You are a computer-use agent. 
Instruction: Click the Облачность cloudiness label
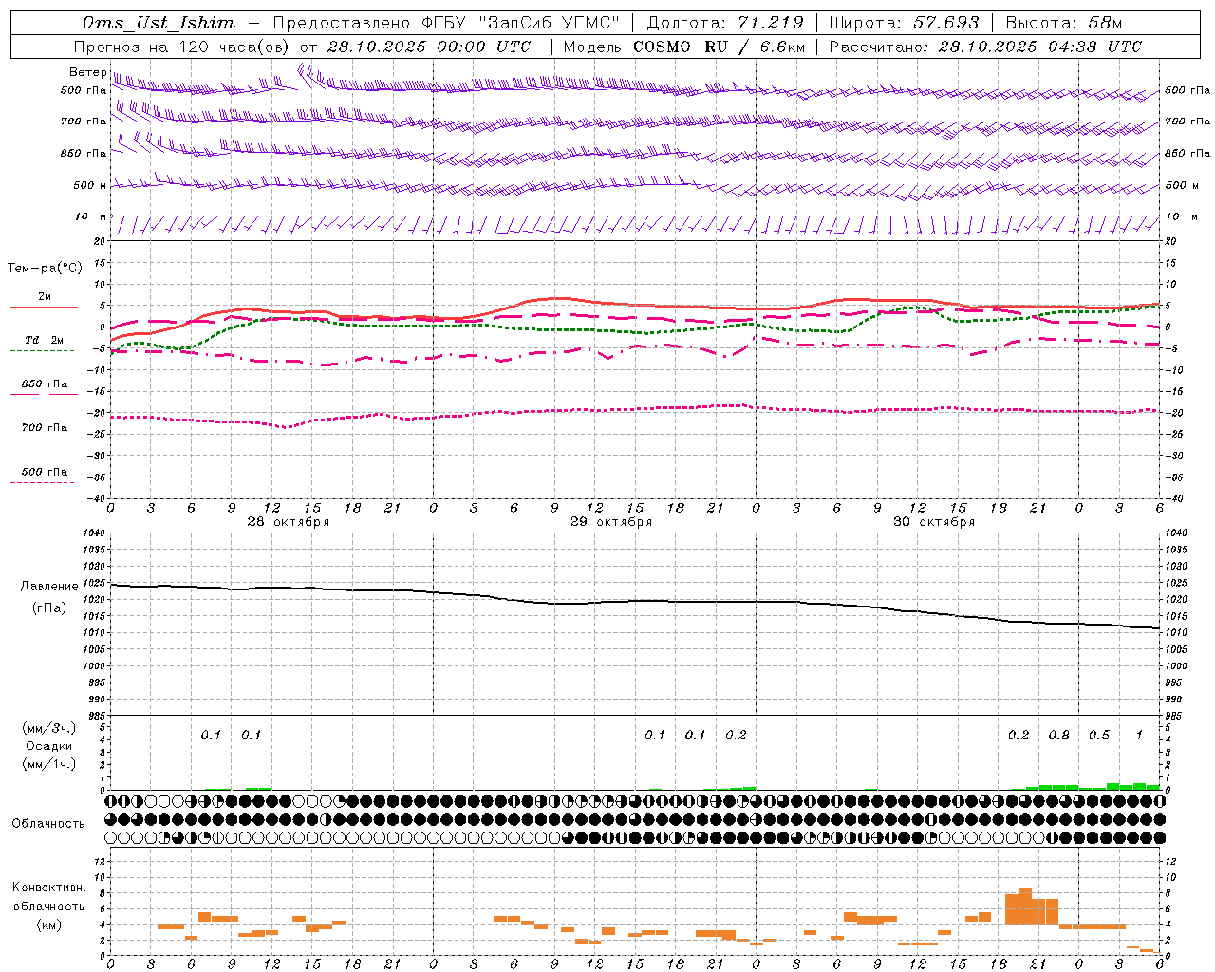click(48, 824)
